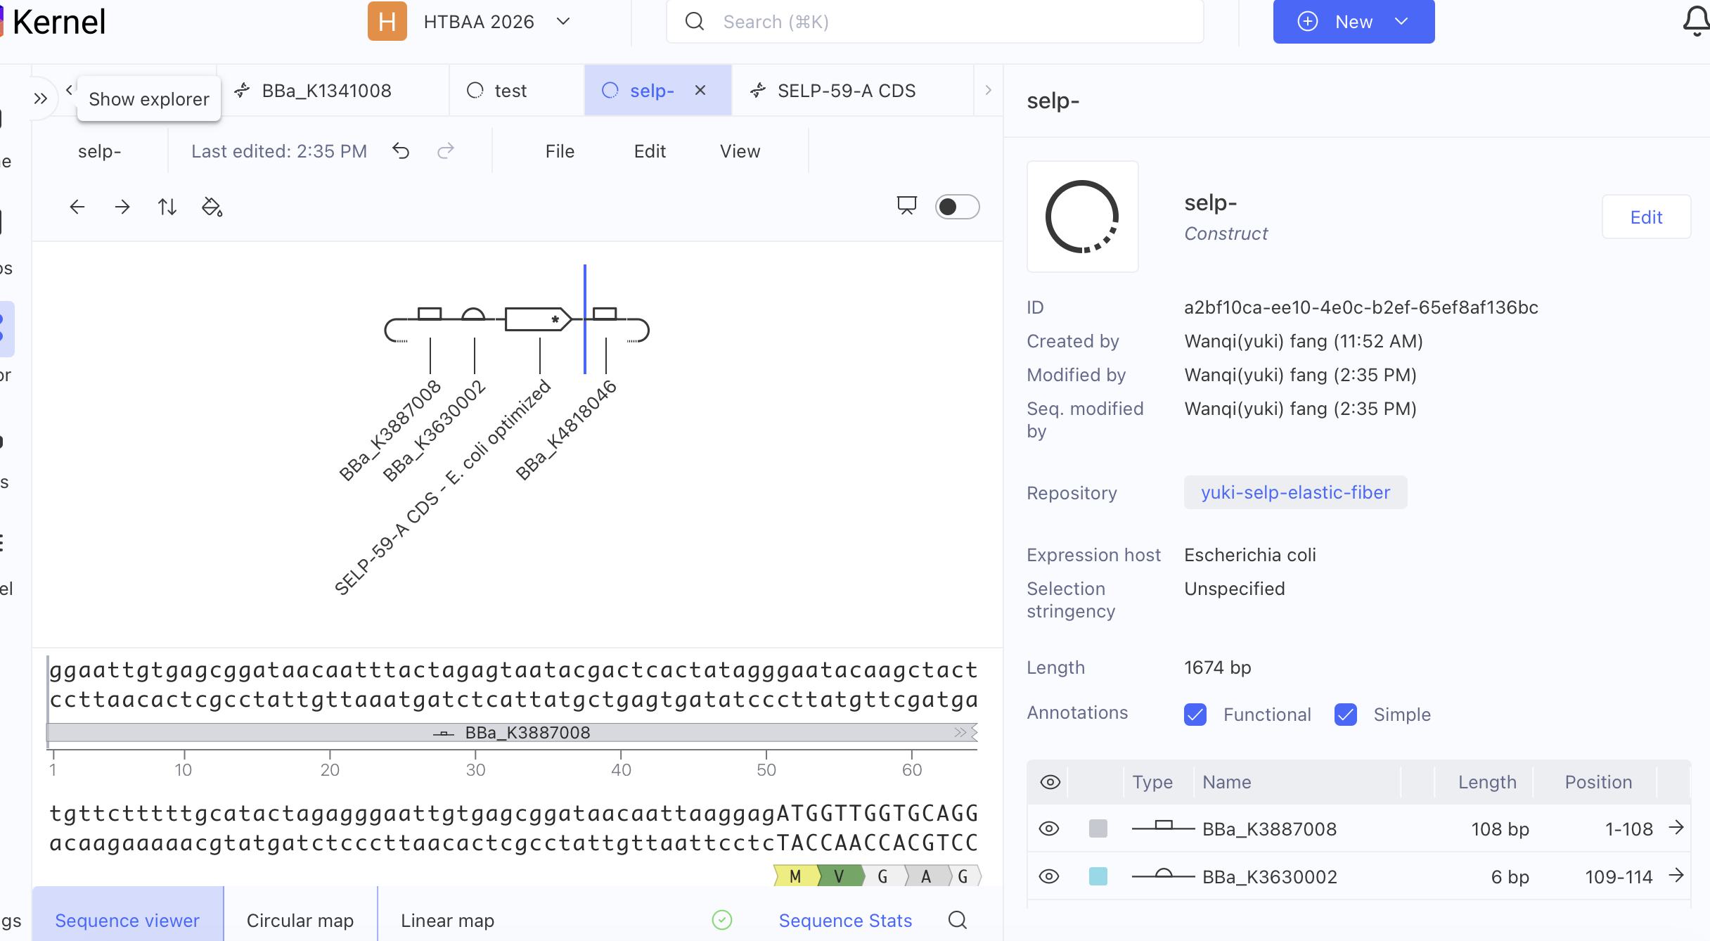Go to BBa_K3630002 position arrow
The image size is (1710, 941).
[x=1677, y=876]
